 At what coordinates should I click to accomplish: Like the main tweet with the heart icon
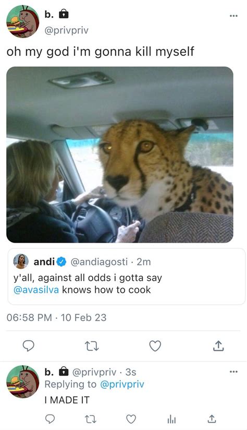155,346
